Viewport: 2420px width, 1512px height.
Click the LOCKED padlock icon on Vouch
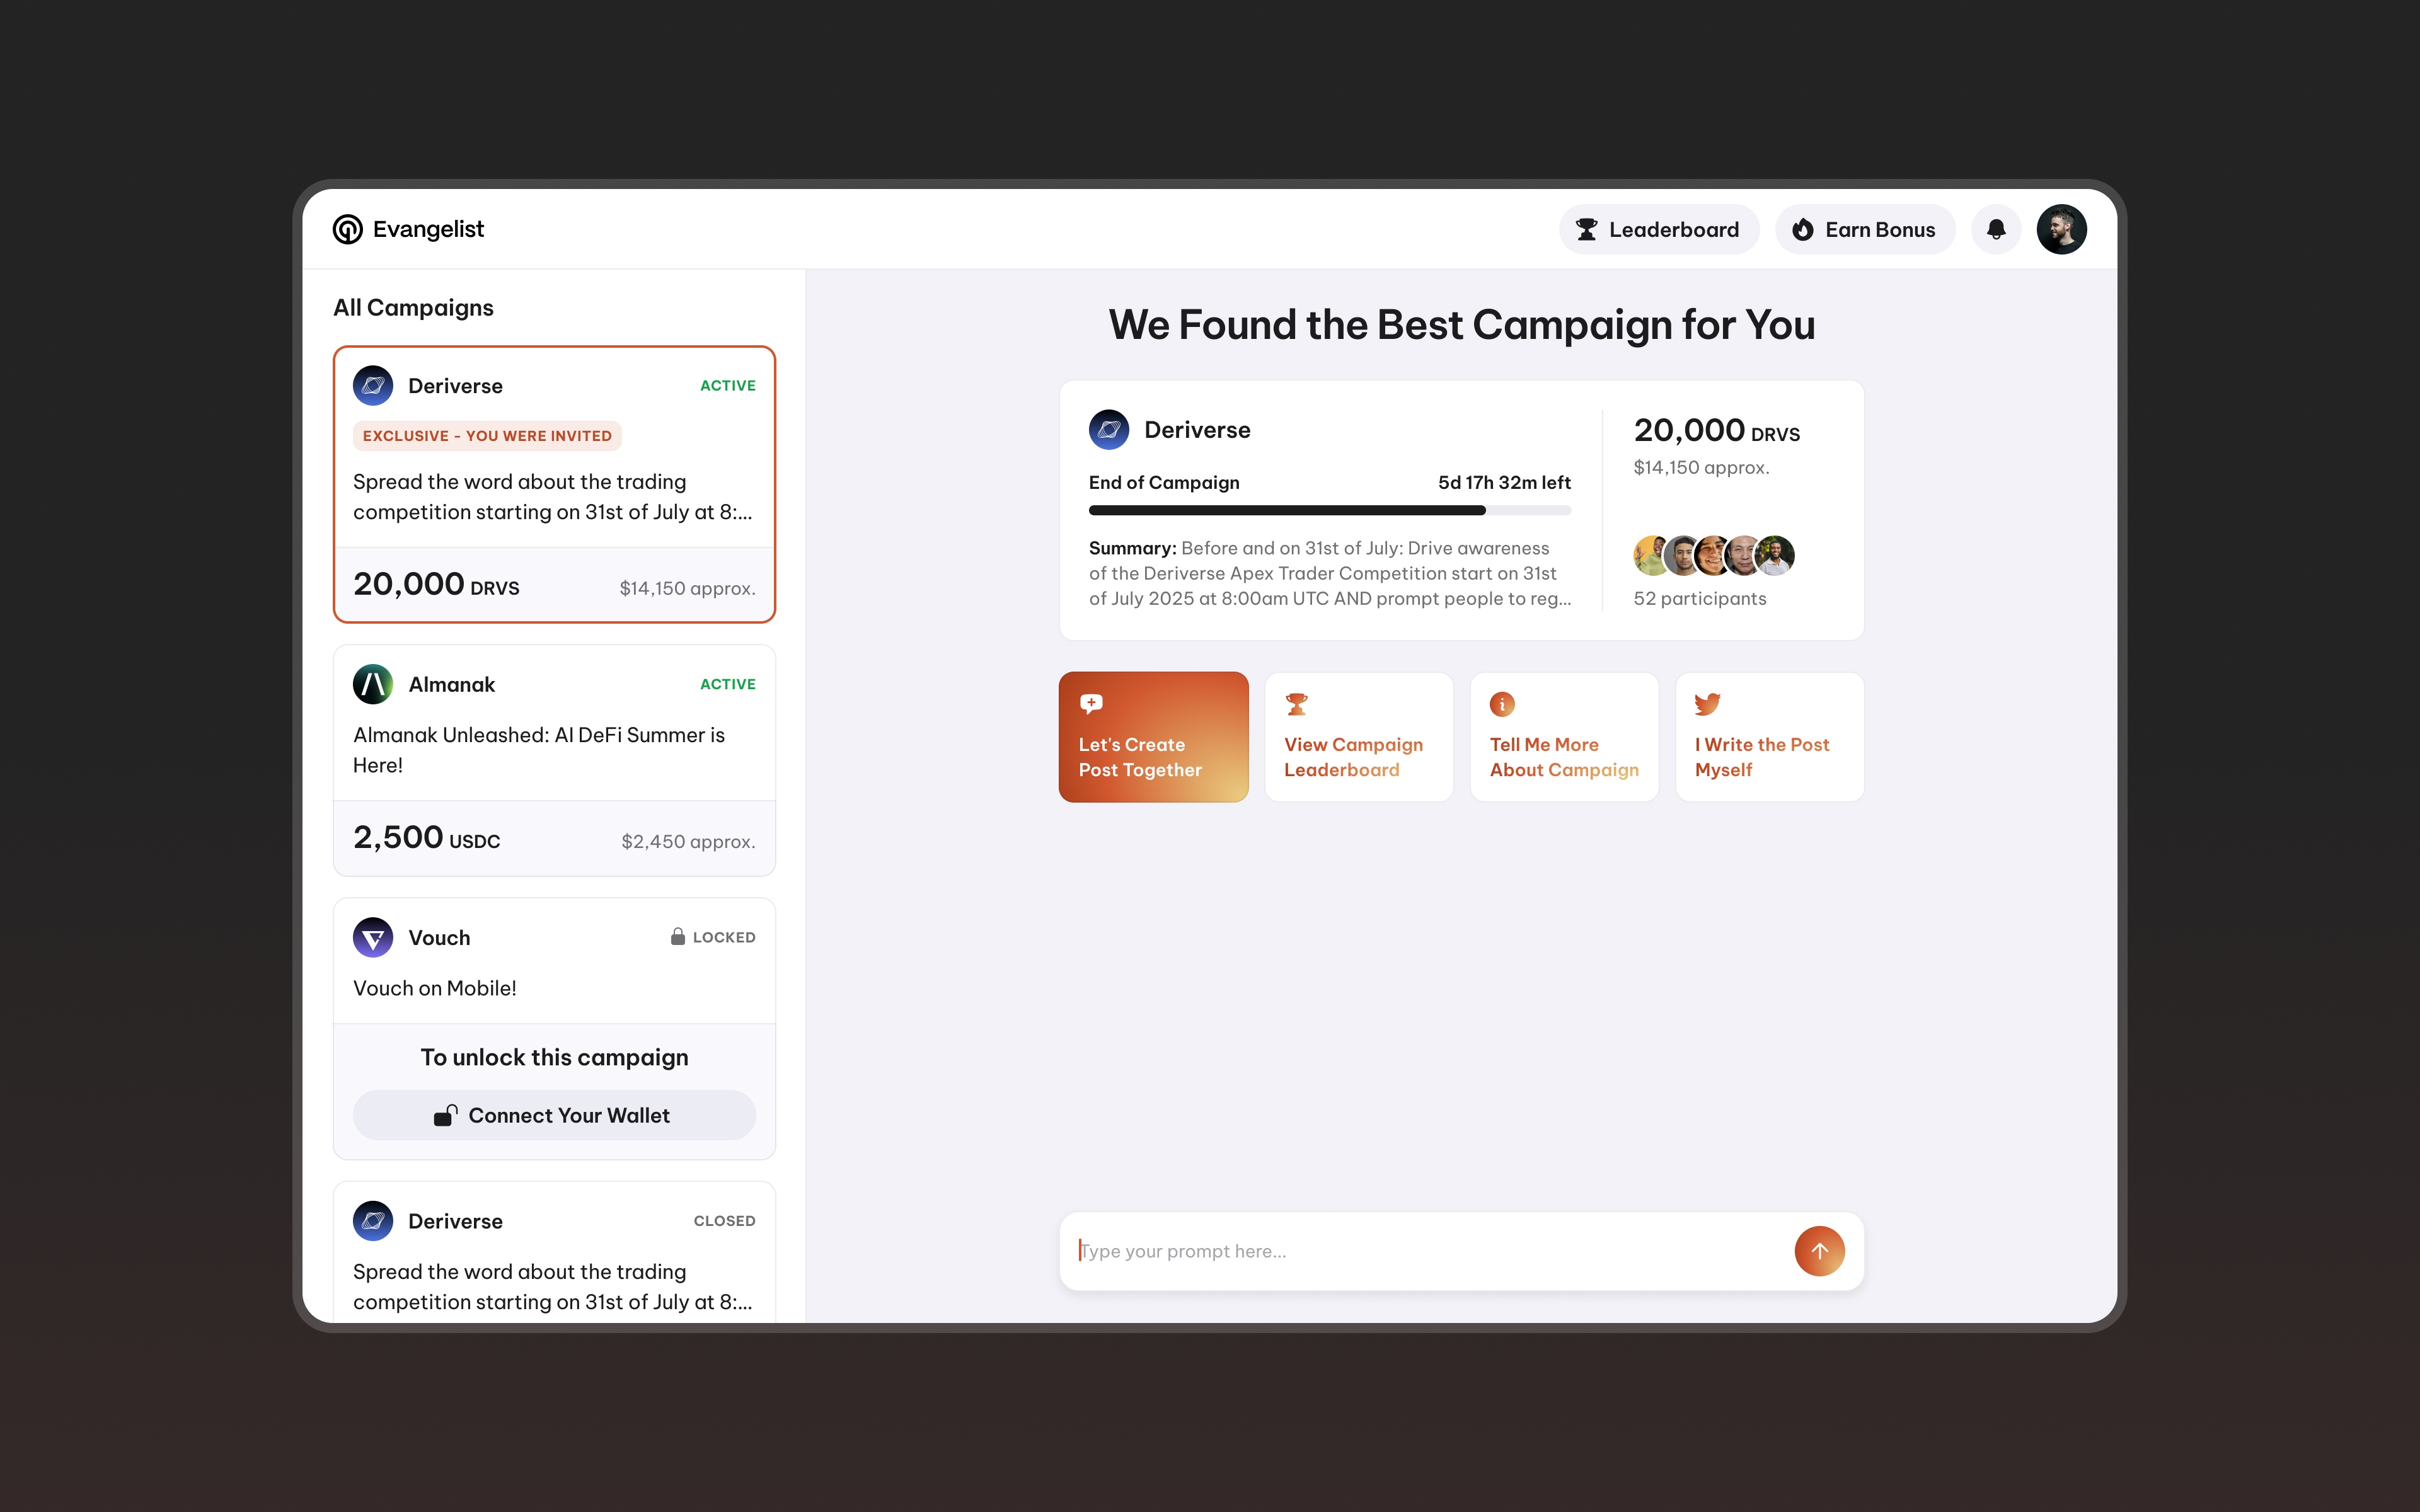pyautogui.click(x=677, y=936)
